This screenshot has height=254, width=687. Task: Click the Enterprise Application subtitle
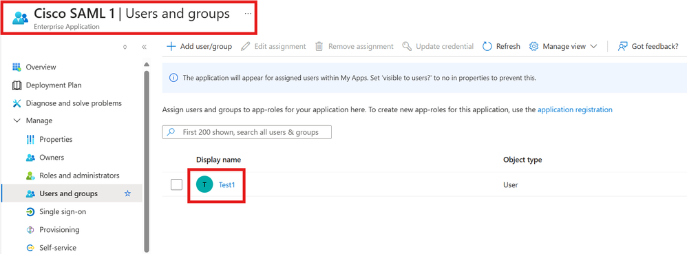click(67, 27)
